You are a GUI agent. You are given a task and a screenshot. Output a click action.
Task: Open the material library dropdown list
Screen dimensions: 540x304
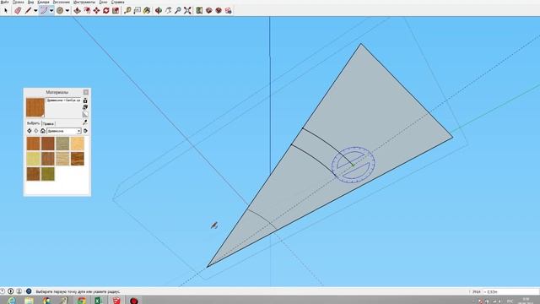point(64,131)
